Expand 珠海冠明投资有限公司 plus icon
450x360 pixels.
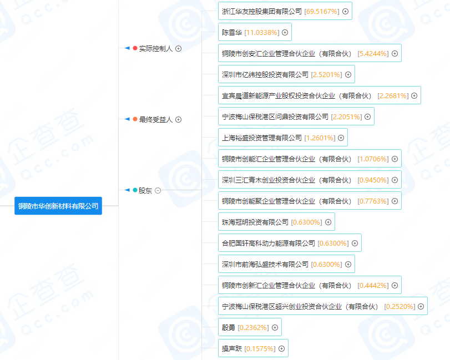point(329,221)
